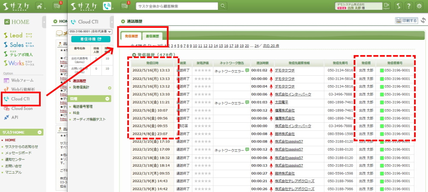428x192 pixels.
Task: Open the 050-3196-9001 phone number dropdown
Action: [90, 31]
